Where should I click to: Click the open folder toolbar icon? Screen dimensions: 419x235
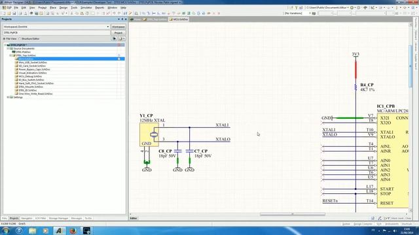9,13
